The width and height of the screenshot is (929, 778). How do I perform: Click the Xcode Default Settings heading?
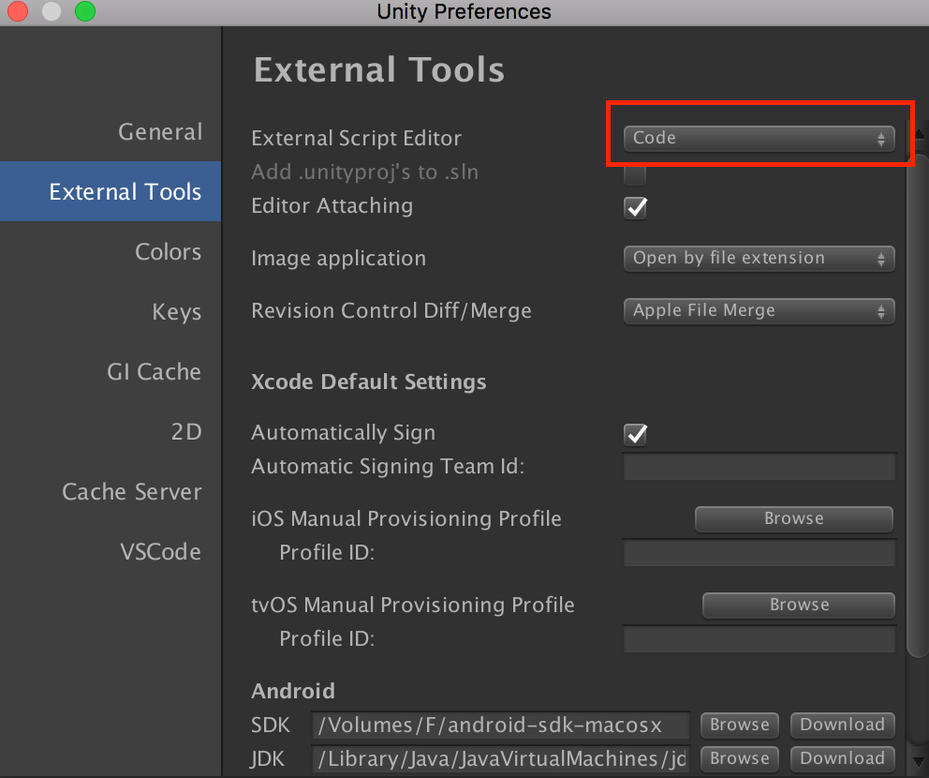369,382
